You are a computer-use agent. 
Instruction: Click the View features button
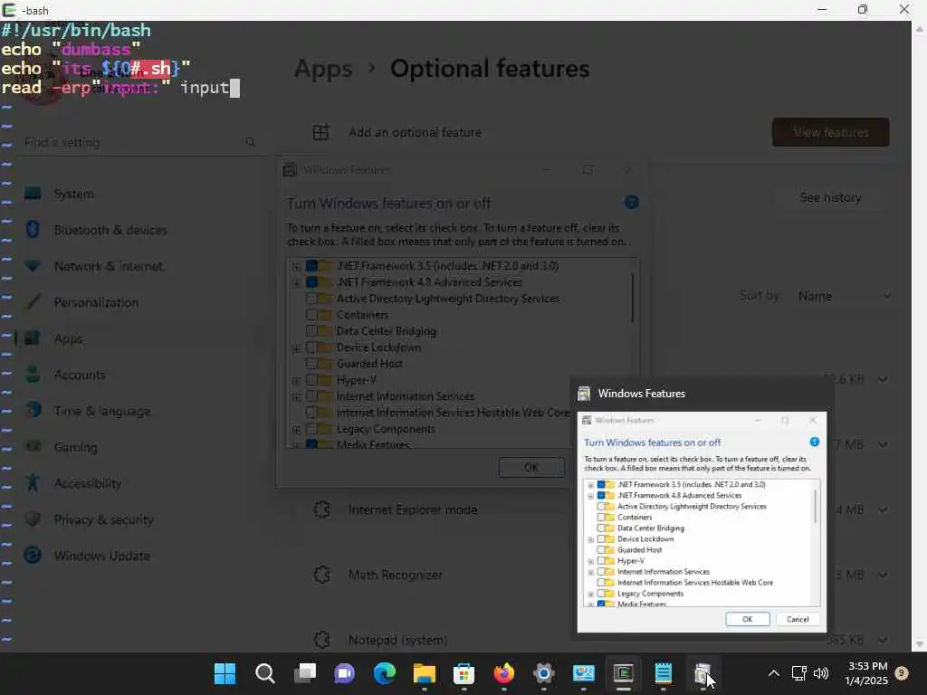pyautogui.click(x=831, y=132)
